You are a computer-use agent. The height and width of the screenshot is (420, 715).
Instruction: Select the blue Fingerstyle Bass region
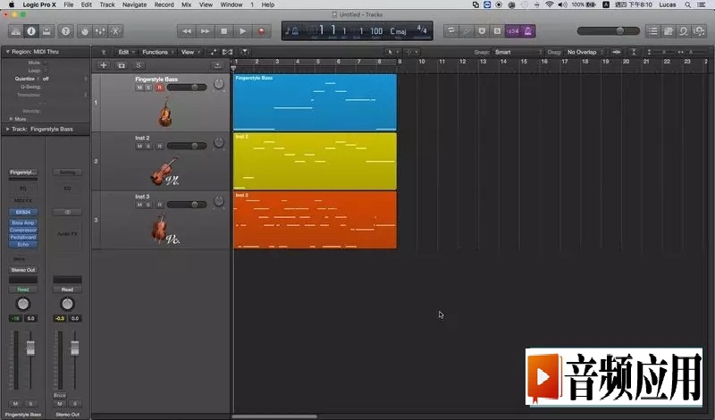pos(315,103)
